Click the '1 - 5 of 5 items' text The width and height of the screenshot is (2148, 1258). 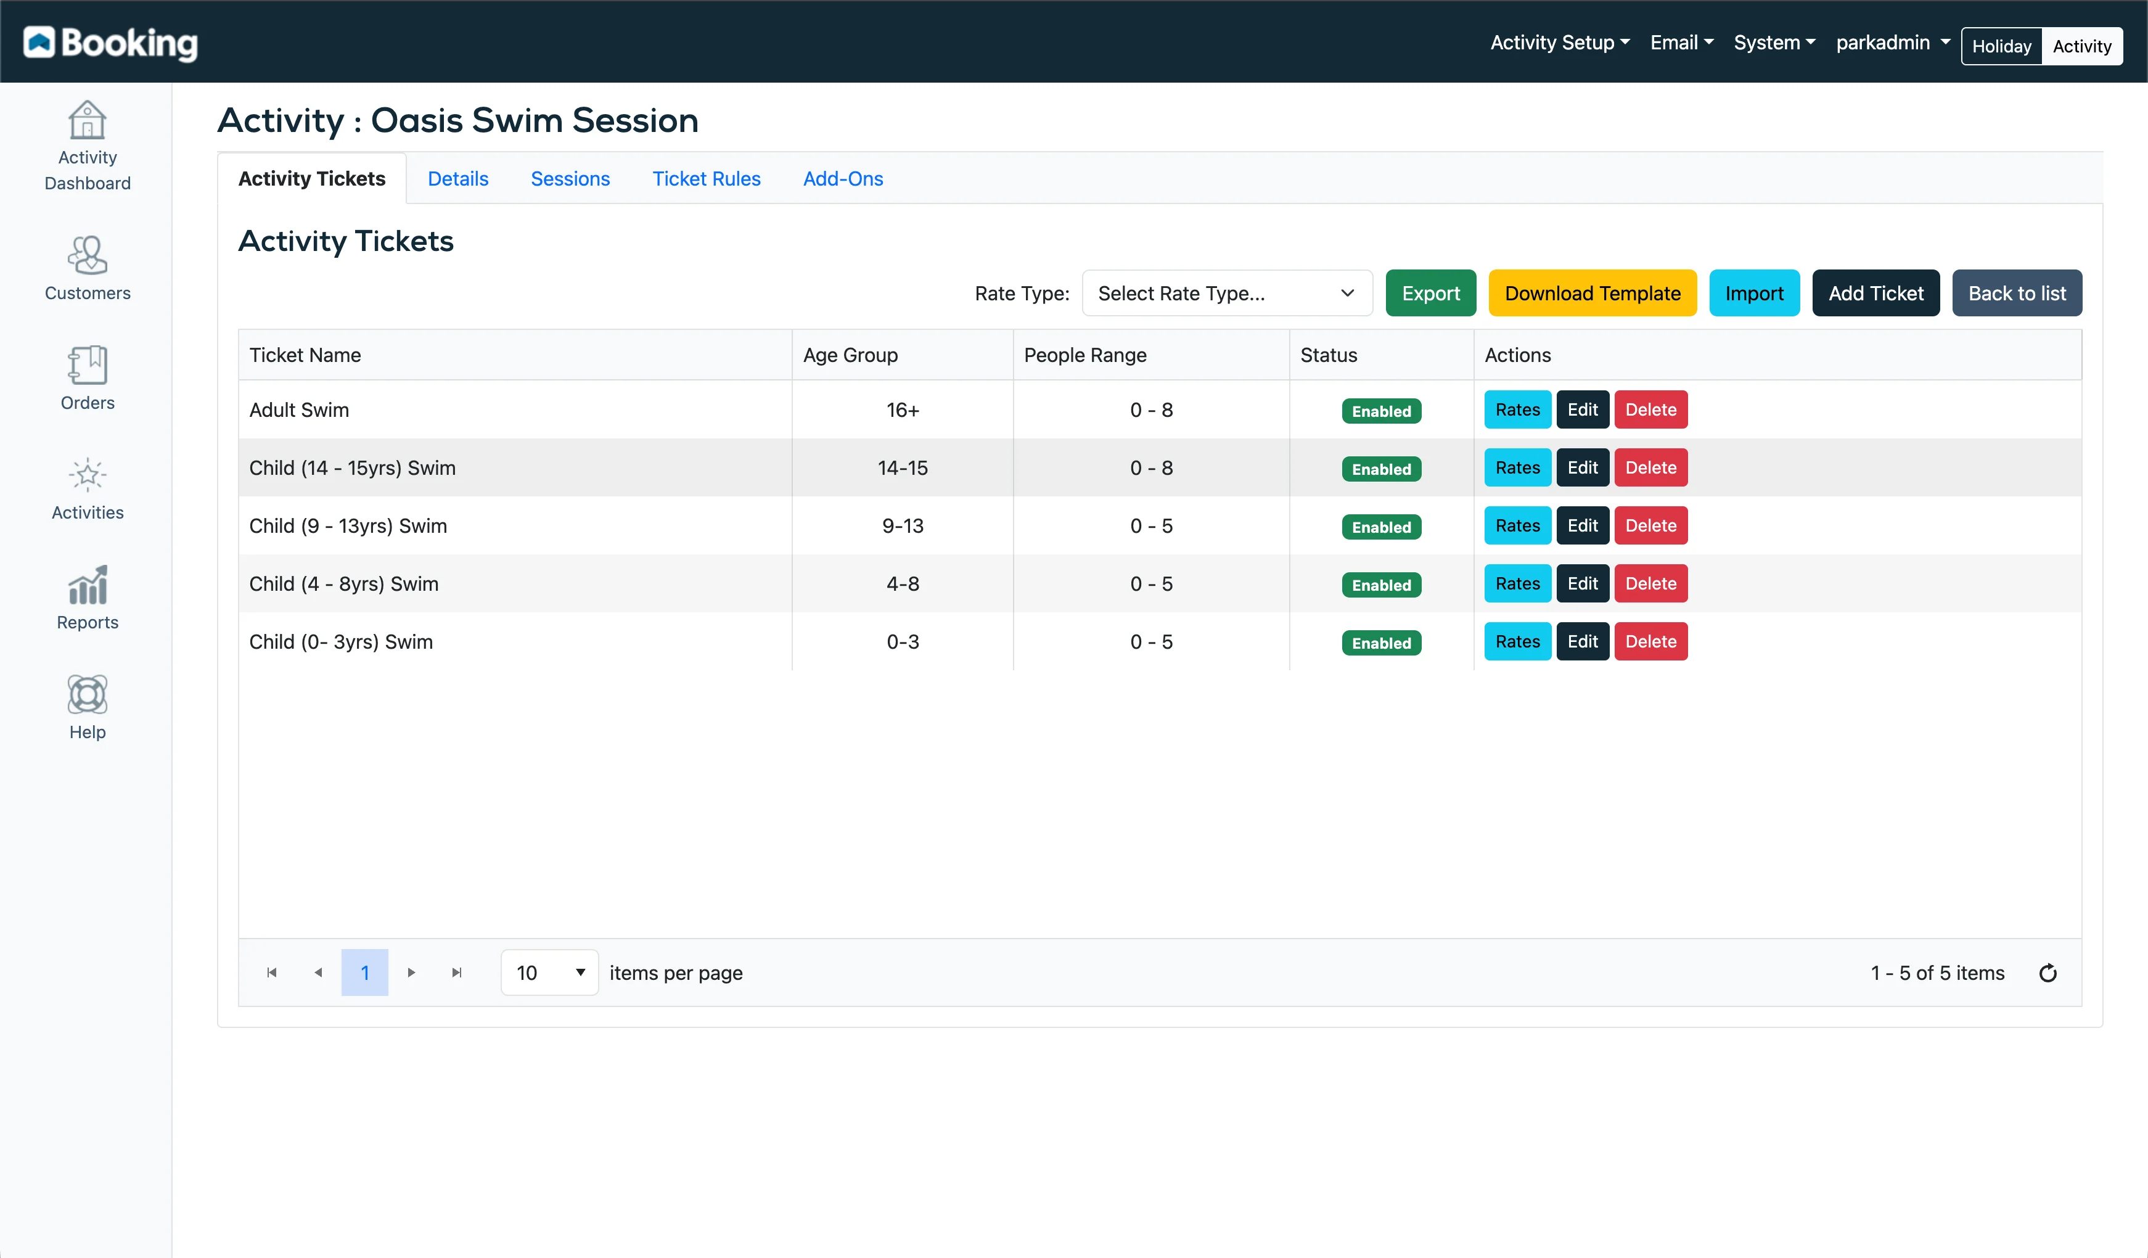point(1938,972)
